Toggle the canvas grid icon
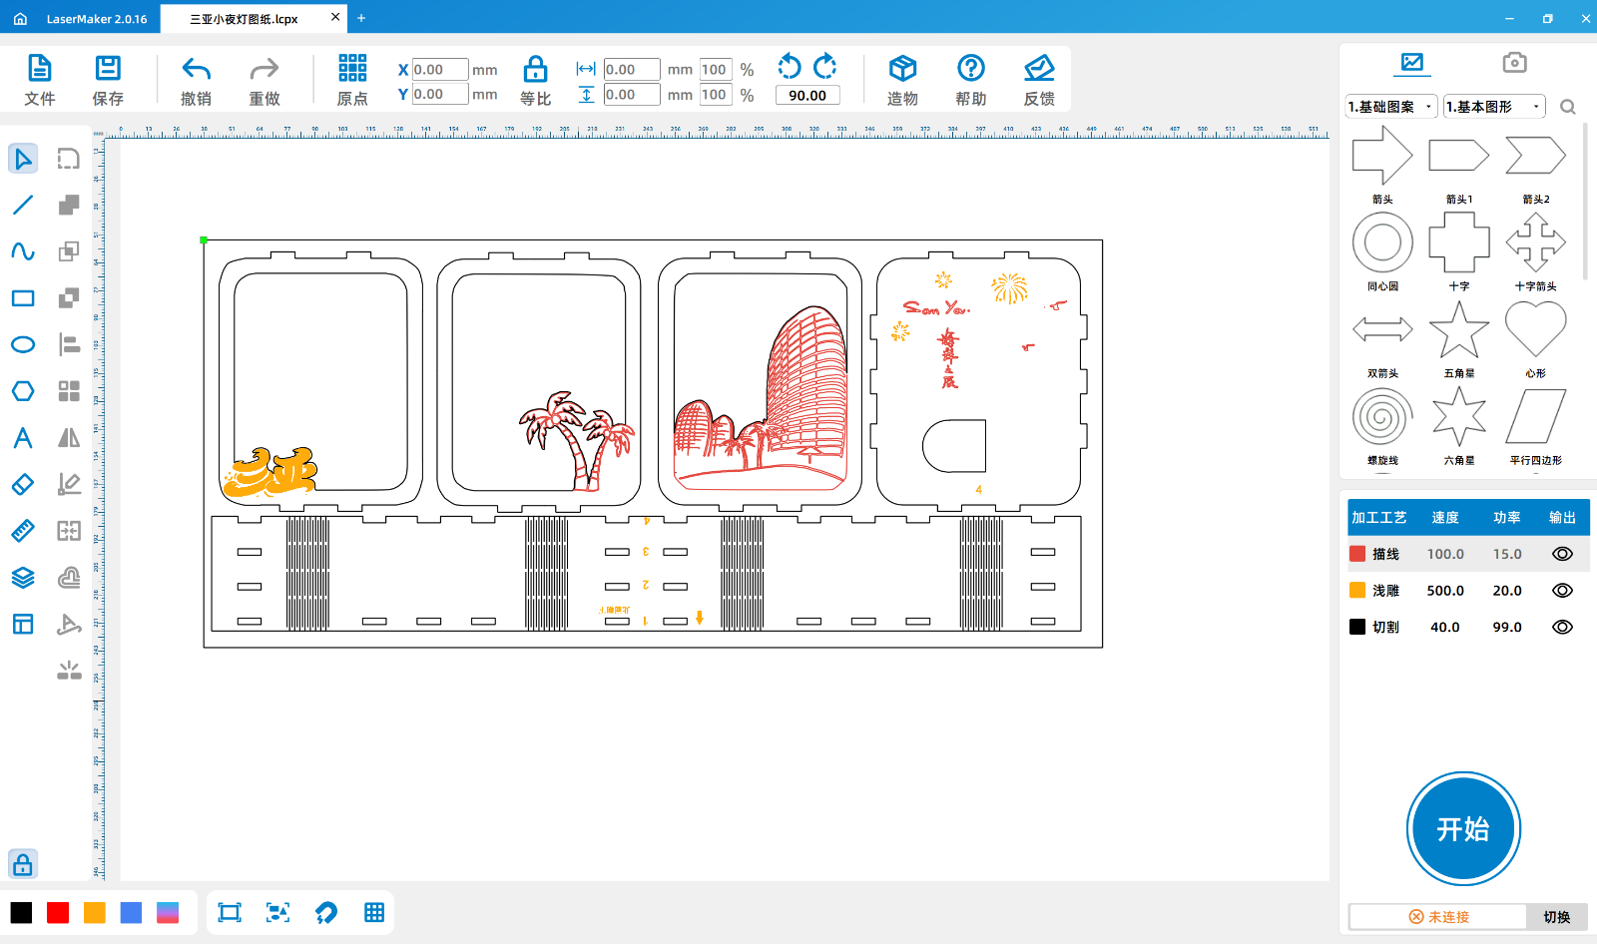The image size is (1597, 944). click(x=374, y=912)
